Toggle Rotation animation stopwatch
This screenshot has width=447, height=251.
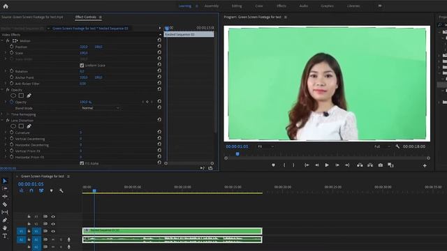(x=11, y=71)
